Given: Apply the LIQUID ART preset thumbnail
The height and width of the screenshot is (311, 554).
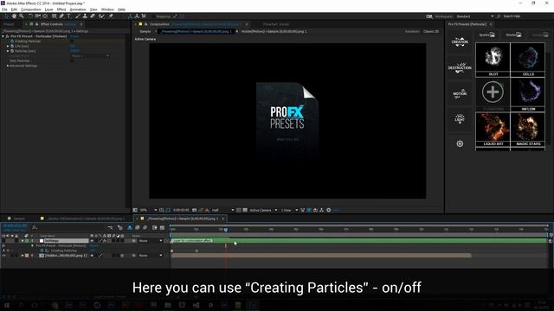Looking at the screenshot, I should pyautogui.click(x=493, y=130).
